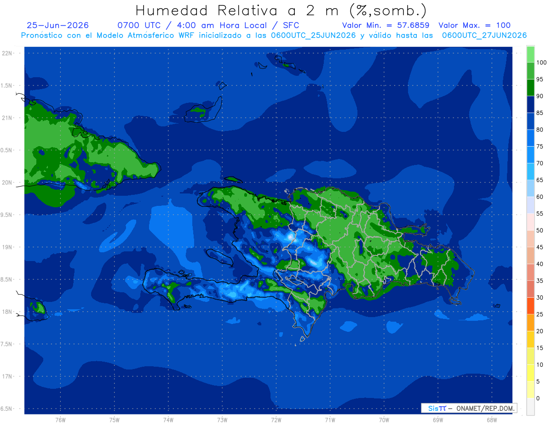The image size is (552, 426).
Task: Click the "6.5N" latitude tick label
Action: pyautogui.click(x=6, y=409)
